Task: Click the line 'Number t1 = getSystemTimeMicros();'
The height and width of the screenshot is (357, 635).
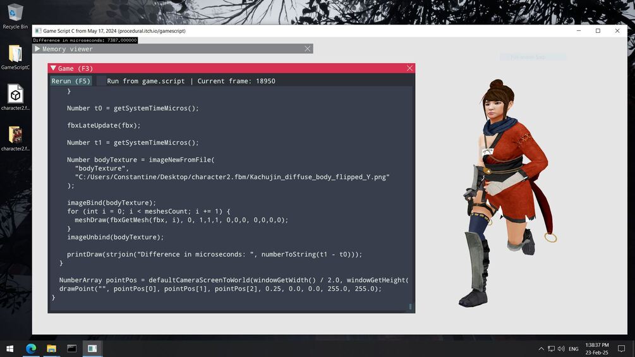Action: 133,142
